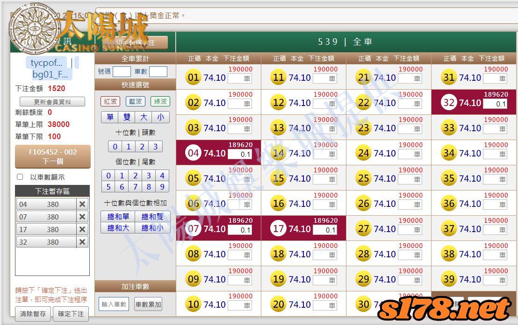Select yellow ball number 01
Image resolution: width=518 pixels, height=325 pixels.
pyautogui.click(x=193, y=77)
